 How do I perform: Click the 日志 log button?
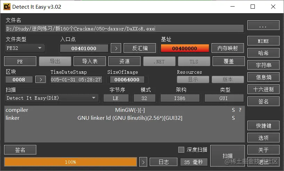click(164, 162)
